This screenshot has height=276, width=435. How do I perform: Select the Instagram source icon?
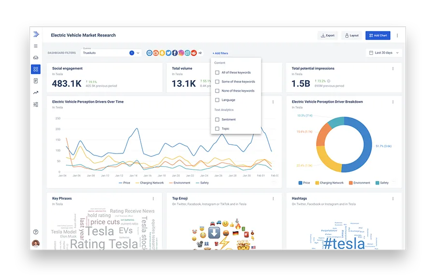point(181,53)
